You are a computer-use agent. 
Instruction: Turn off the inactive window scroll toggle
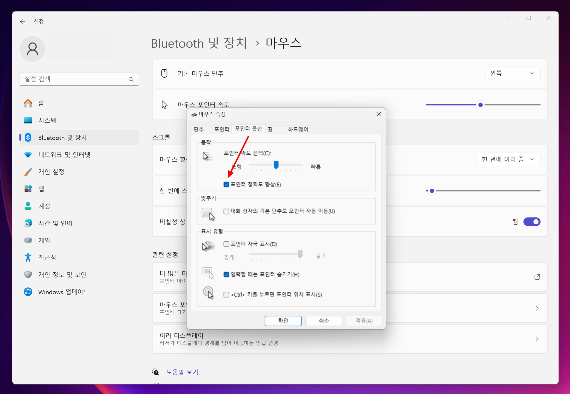coord(531,222)
